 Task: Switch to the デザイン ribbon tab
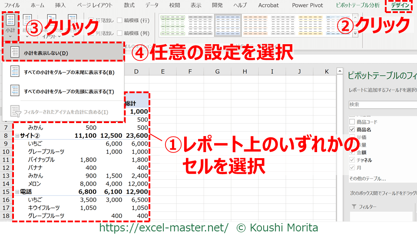click(x=400, y=5)
